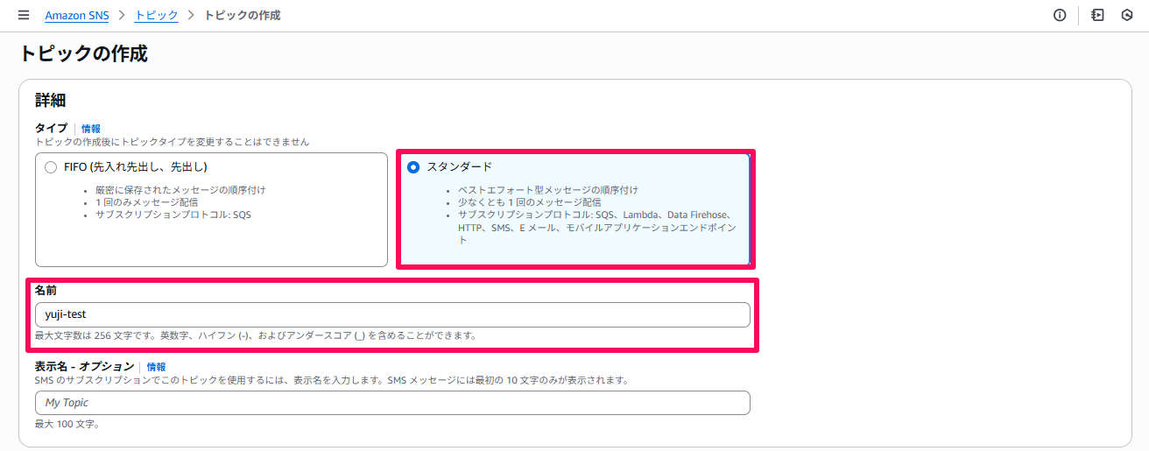Click the text 厳密に保存されたメッセージの順序付け
This screenshot has width=1149, height=451.
tap(180, 190)
